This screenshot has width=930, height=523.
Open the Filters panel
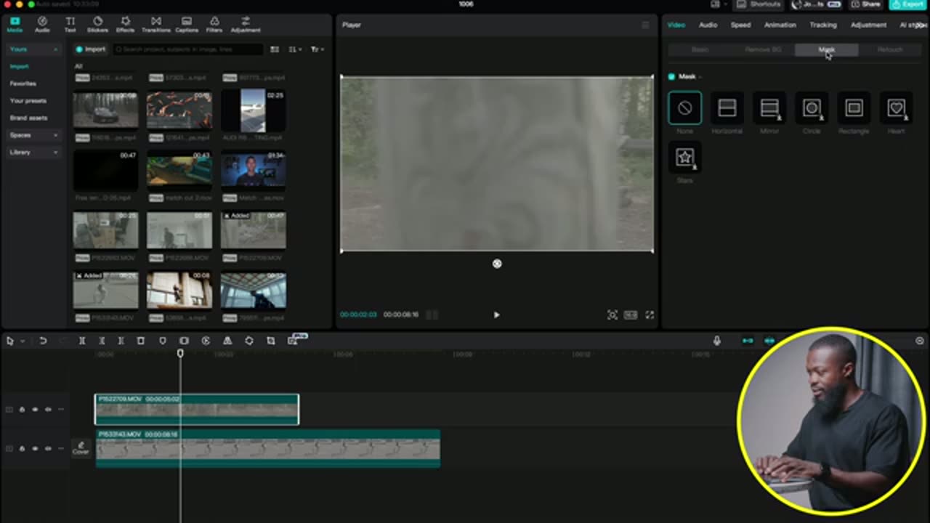click(x=214, y=25)
